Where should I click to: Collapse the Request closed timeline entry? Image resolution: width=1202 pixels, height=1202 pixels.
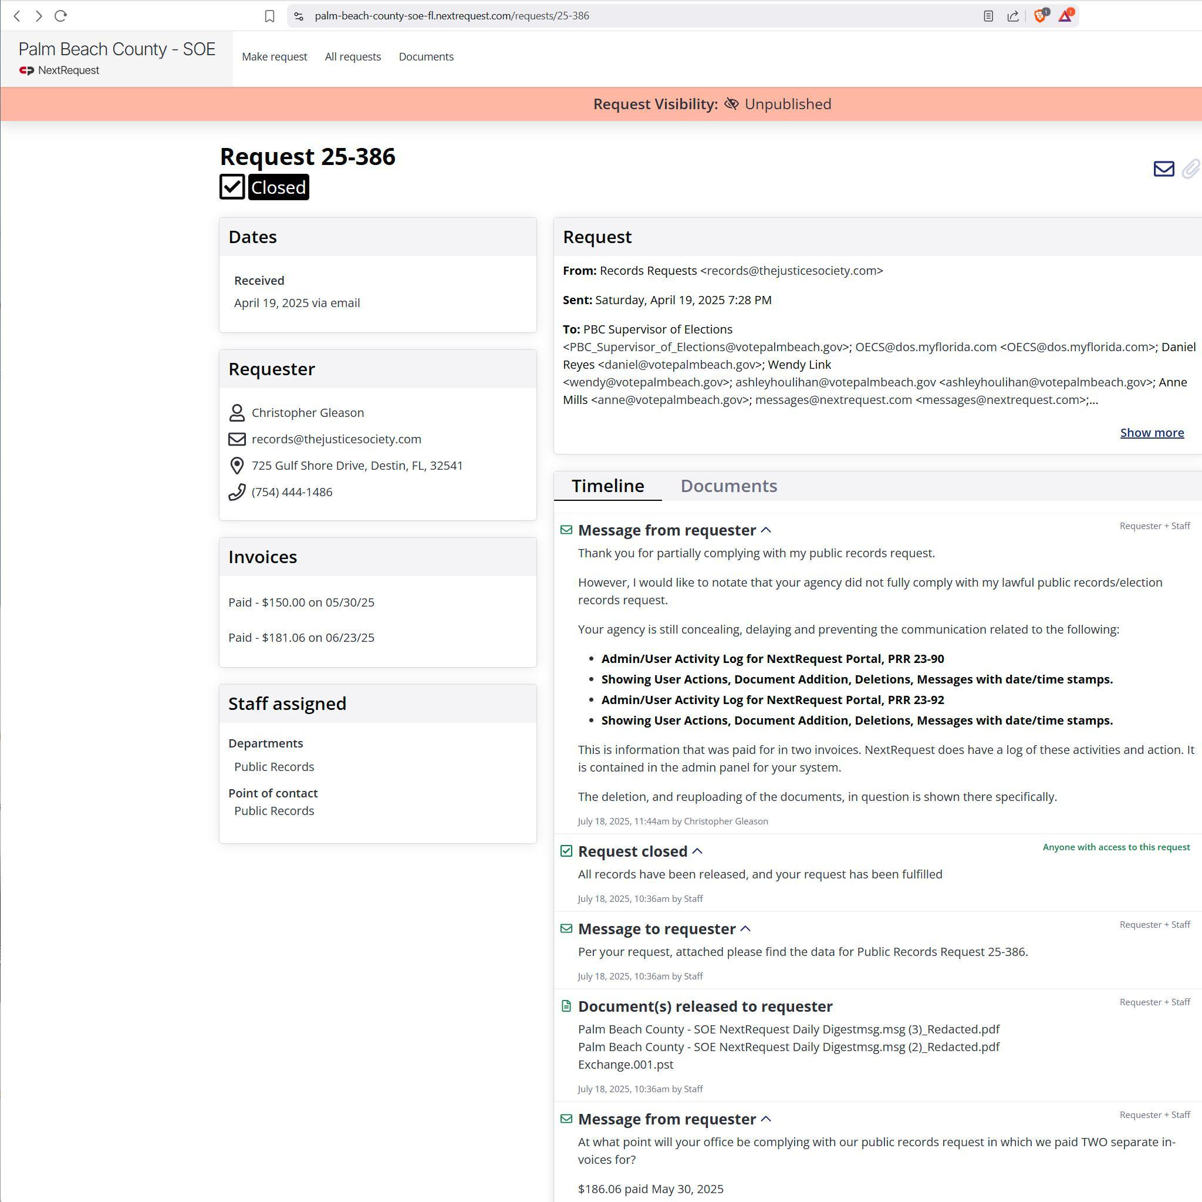click(697, 851)
